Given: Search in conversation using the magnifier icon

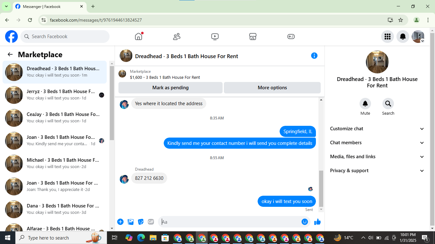Looking at the screenshot, I should [x=388, y=104].
